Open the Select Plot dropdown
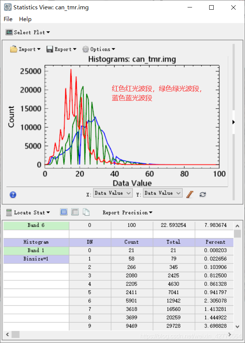The height and width of the screenshot is (343, 245). [x=28, y=32]
